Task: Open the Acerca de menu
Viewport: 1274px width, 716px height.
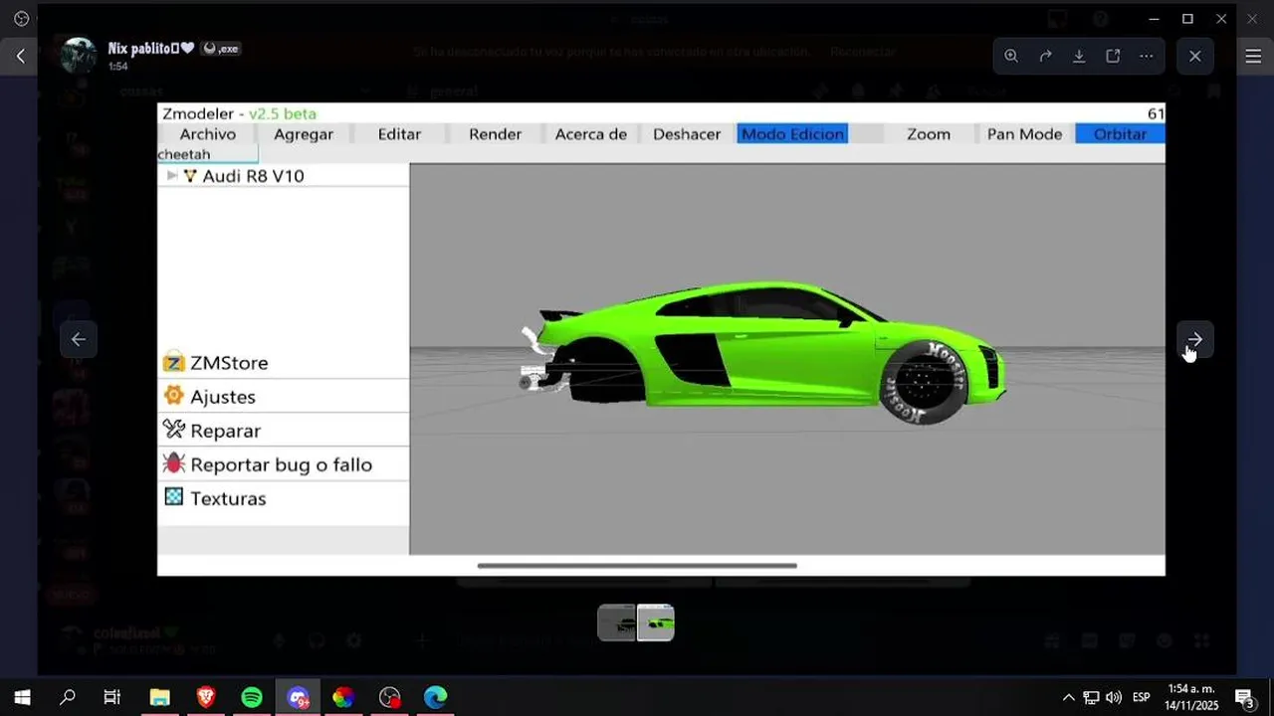Action: click(x=591, y=134)
